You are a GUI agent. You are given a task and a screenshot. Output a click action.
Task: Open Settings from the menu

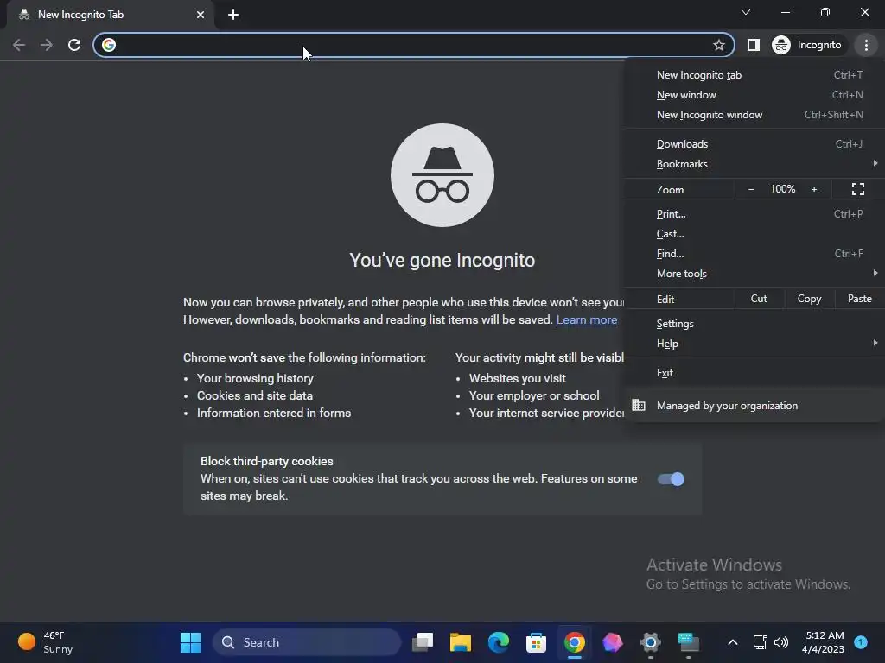pos(754,324)
